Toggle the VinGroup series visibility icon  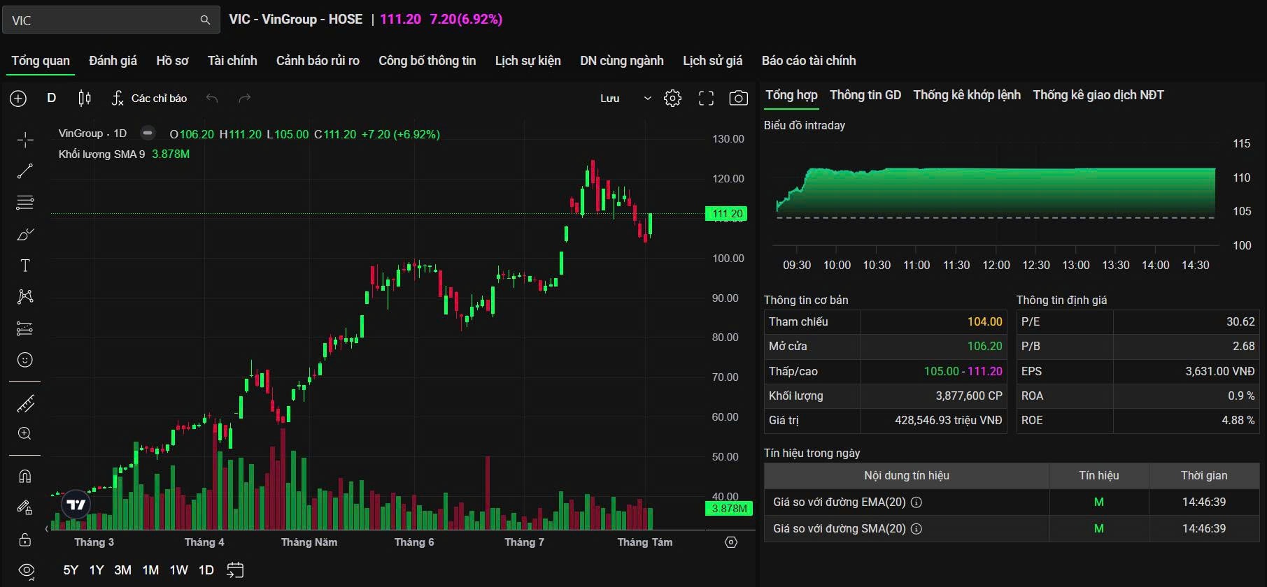pyautogui.click(x=148, y=133)
